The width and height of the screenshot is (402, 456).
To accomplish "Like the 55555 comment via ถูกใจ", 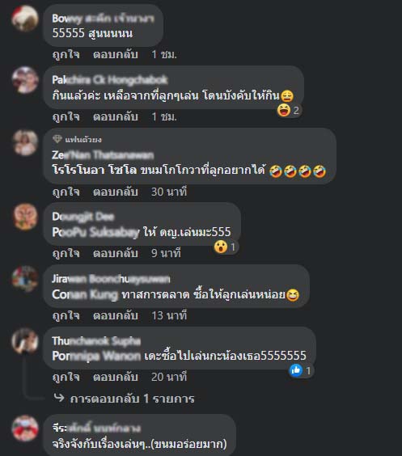I will [x=66, y=54].
